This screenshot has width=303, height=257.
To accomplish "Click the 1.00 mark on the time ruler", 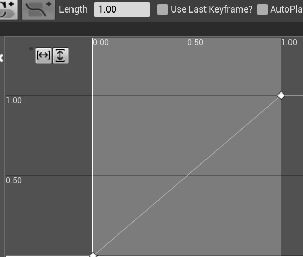I will point(289,43).
